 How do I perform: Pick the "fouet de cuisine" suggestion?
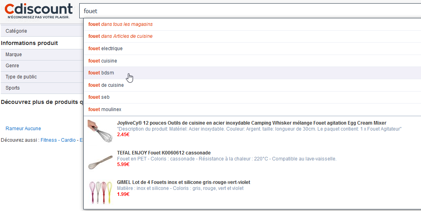[x=106, y=85]
